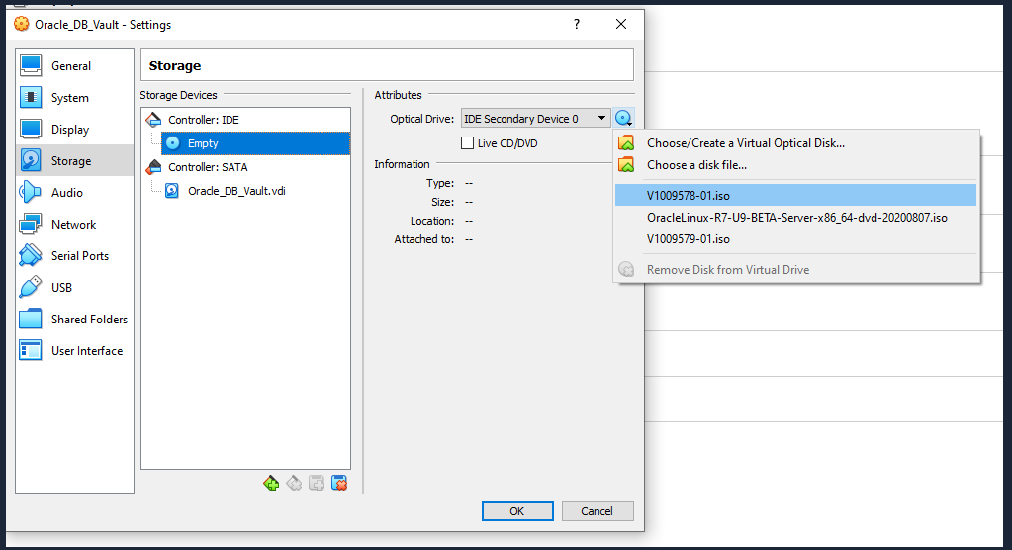Select the Empty optical drive row

click(x=255, y=143)
